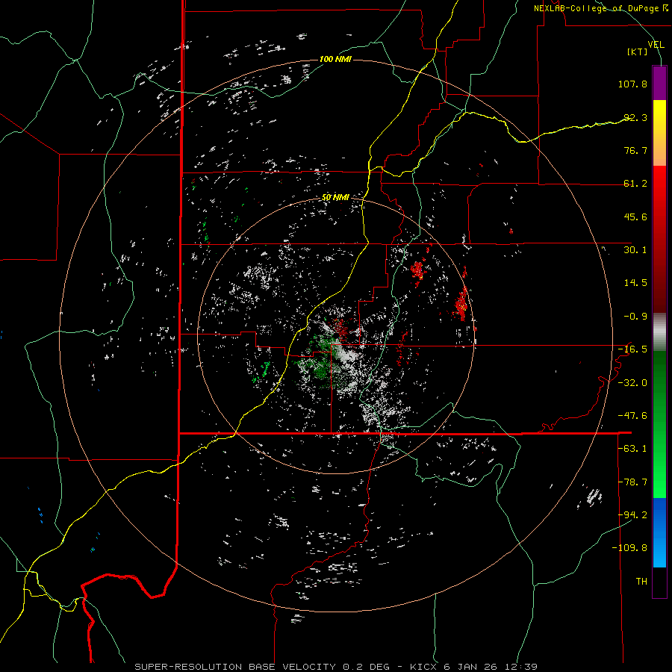Click the 30.1 velocity scale value
Screen dimensions: 672x672
pyautogui.click(x=635, y=250)
